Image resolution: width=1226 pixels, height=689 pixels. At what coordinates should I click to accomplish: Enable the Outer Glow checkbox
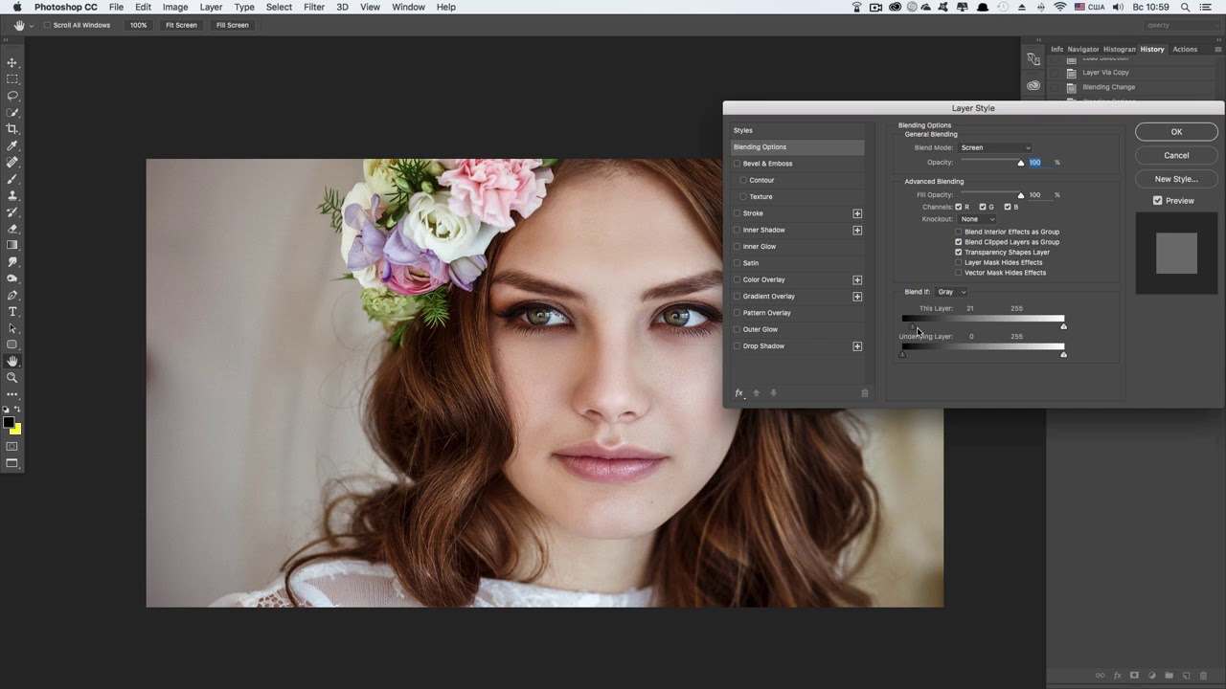pos(737,330)
